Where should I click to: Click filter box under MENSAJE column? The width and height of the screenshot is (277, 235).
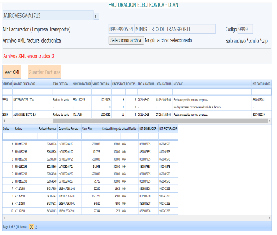(x=212, y=91)
